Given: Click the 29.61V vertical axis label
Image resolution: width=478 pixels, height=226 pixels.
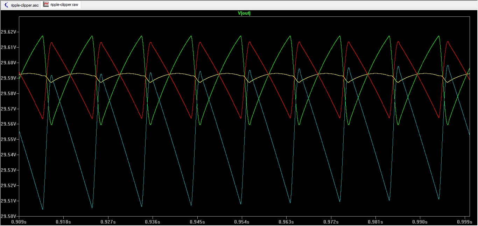Looking at the screenshot, I should point(9,47).
